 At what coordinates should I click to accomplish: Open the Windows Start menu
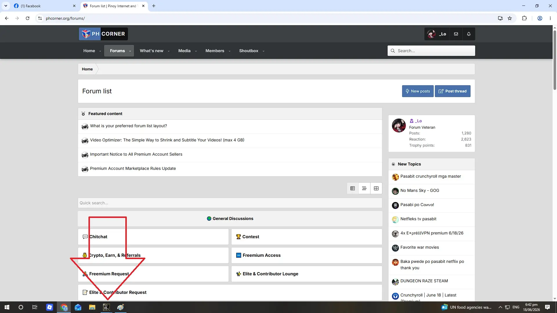coord(7,307)
